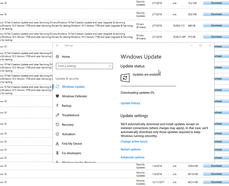Click the Restart options link
229x186 pixels.
click(131, 149)
